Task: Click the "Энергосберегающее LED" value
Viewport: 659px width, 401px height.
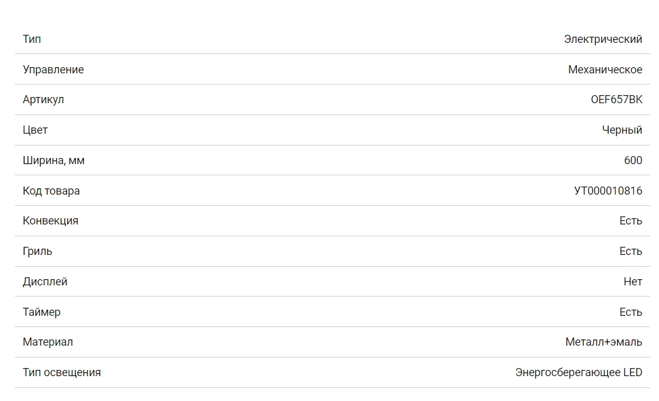Action: [x=578, y=372]
